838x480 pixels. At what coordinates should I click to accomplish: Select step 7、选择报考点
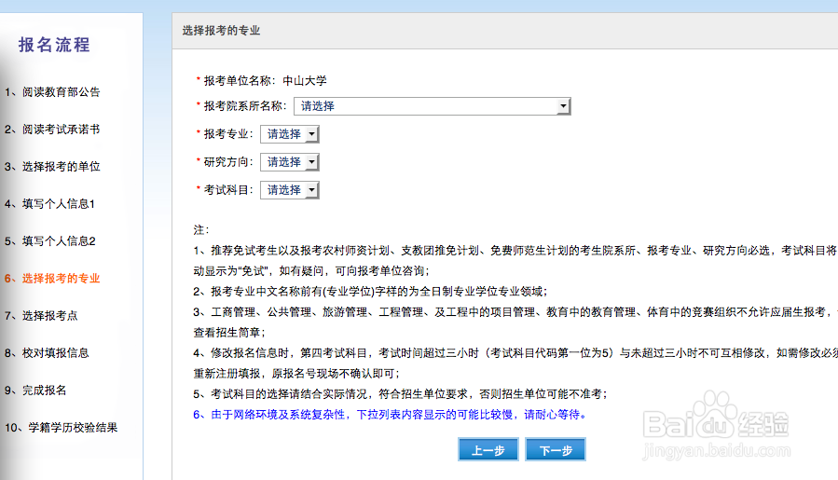coord(41,316)
